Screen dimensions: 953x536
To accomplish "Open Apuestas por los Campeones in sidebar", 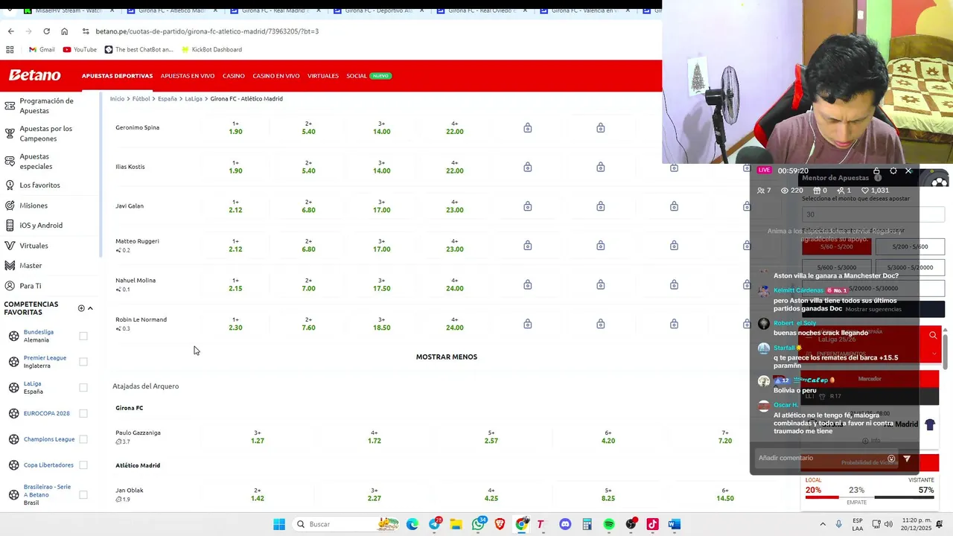I will click(46, 133).
